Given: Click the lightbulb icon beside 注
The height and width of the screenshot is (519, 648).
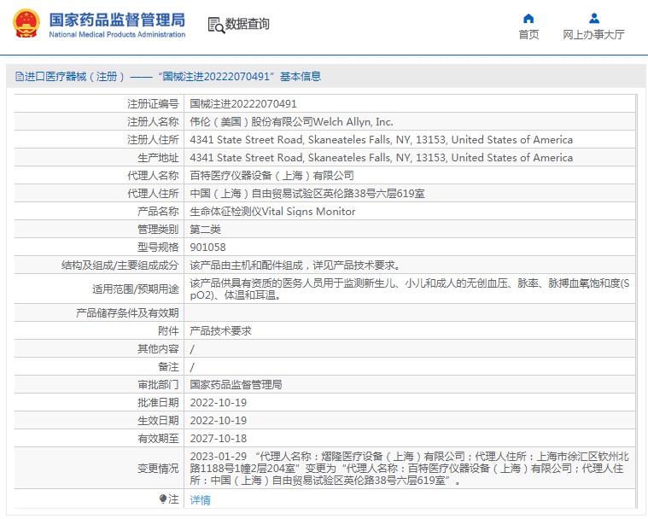Looking at the screenshot, I should [x=163, y=499].
